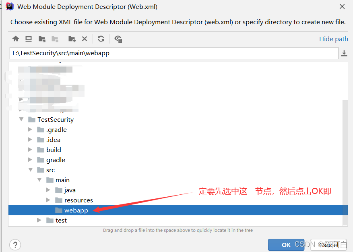Select the webapp folder row
Screen dimensions: 353x252
click(178, 210)
